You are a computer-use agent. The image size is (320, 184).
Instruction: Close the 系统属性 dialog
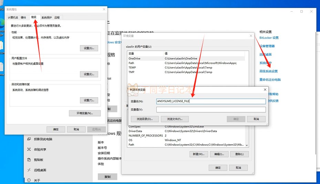click(x=104, y=9)
